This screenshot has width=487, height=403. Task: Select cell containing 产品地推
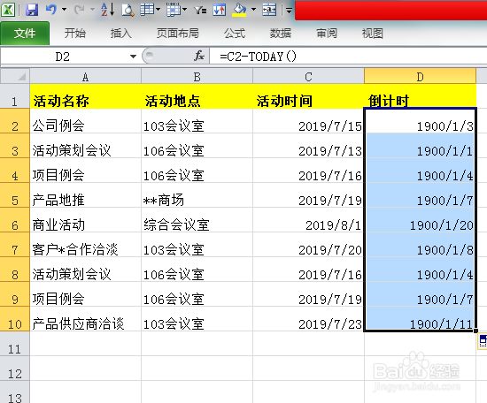(x=85, y=195)
